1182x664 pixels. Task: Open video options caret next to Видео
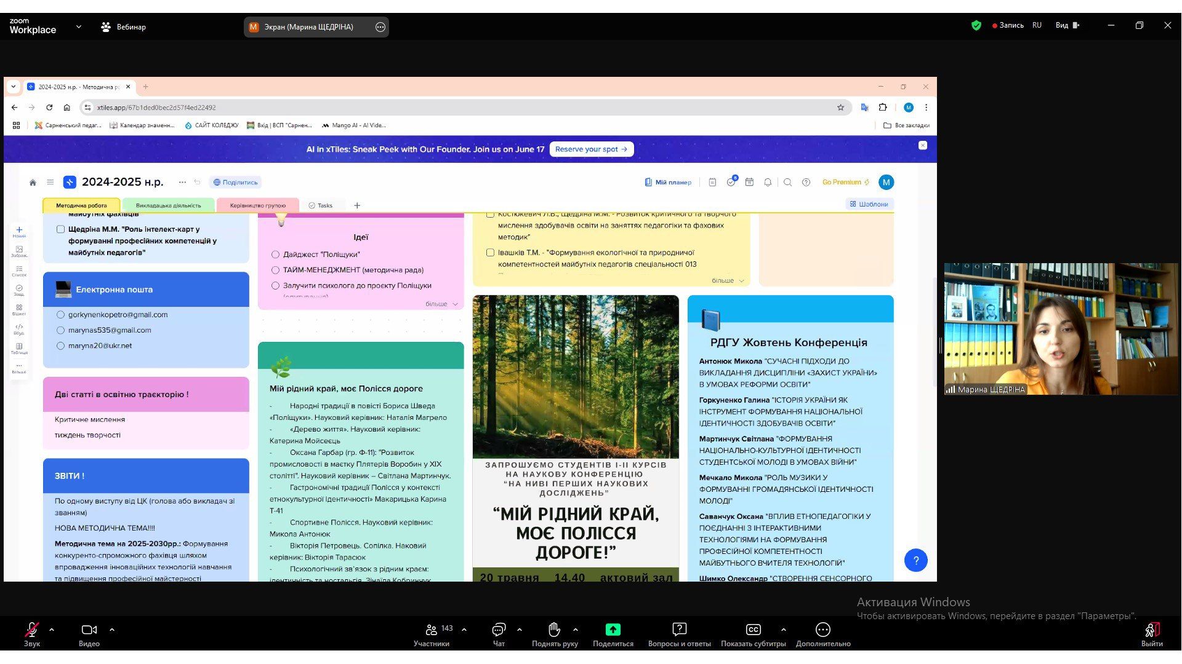tap(112, 630)
